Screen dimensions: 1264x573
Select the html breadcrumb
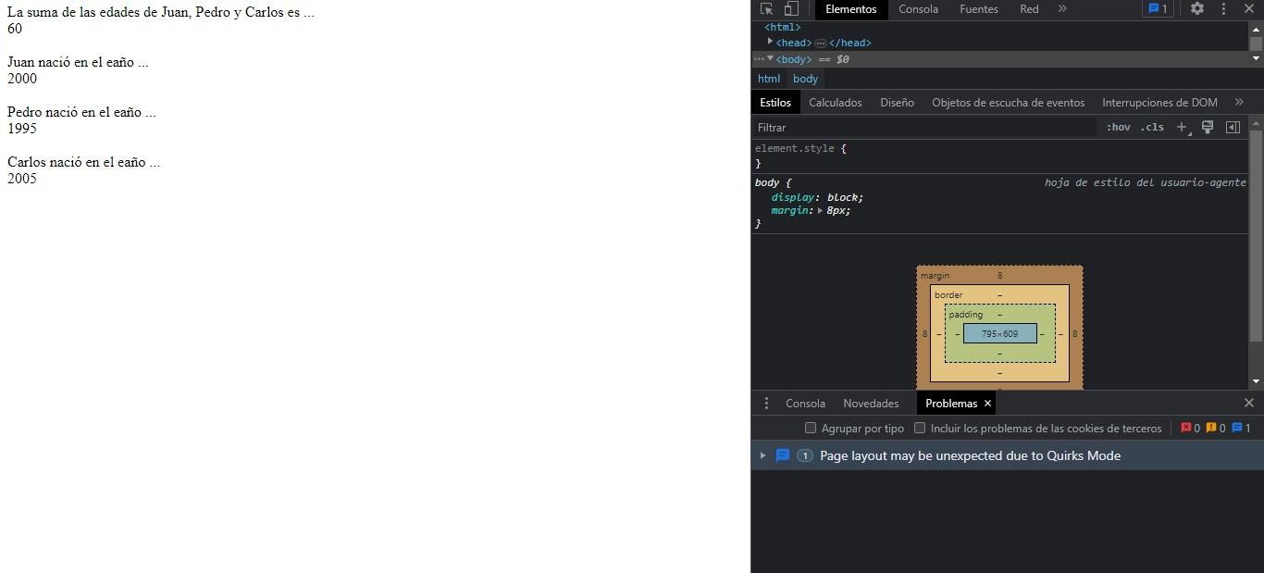[x=769, y=79]
